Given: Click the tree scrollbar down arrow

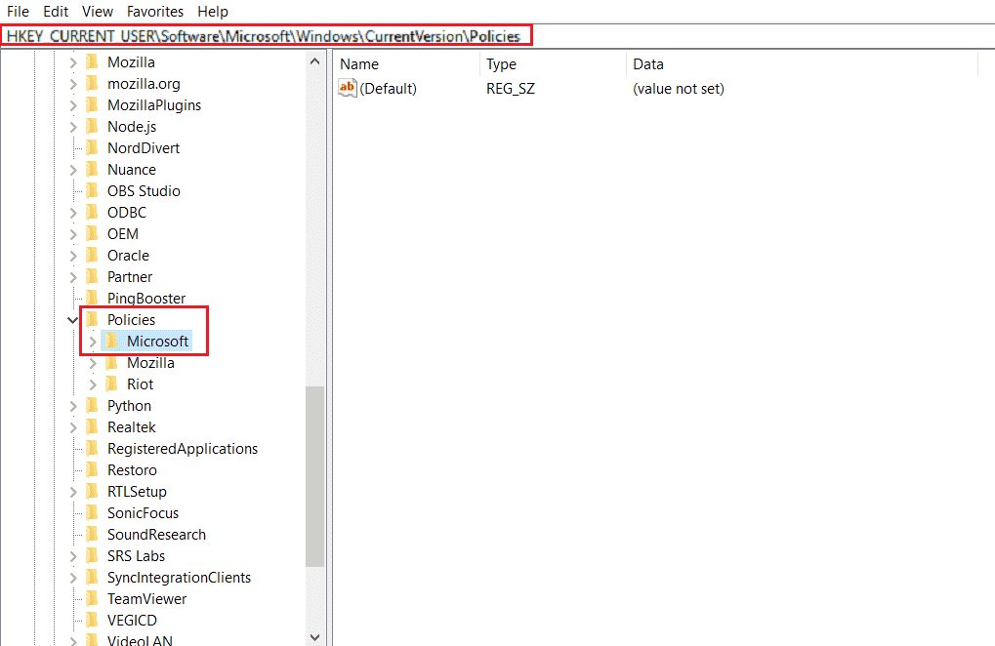Looking at the screenshot, I should [x=314, y=636].
